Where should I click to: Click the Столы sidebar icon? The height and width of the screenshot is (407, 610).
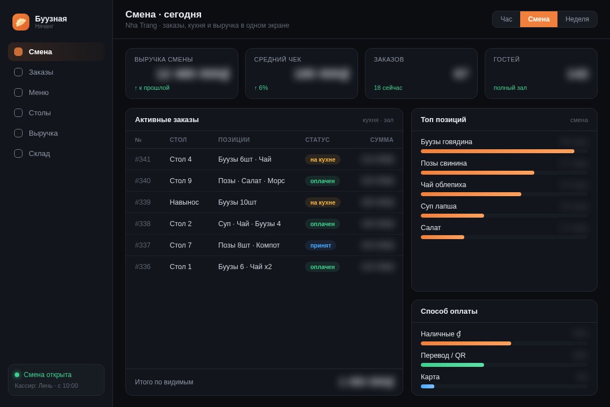coord(18,112)
